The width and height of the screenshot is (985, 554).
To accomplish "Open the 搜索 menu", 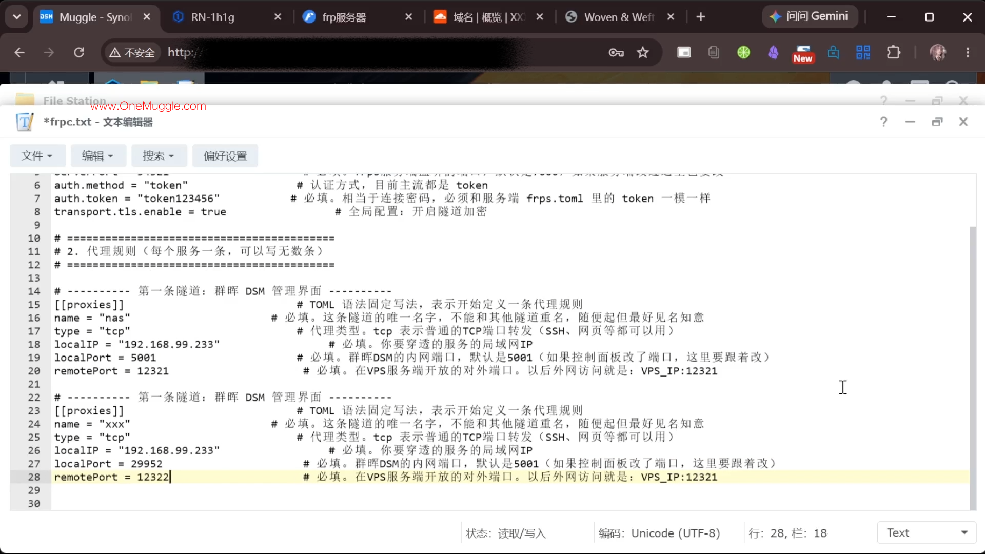I will 159,155.
